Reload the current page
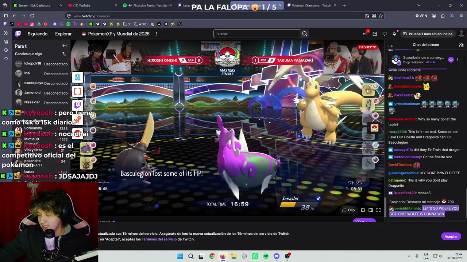Viewport: 467px width, 262px height. (32, 16)
